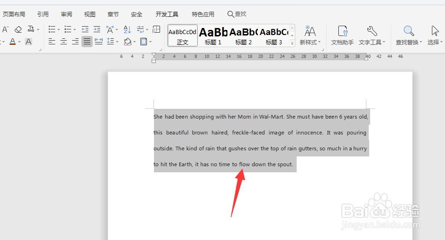Switch to the 特色应用 tab
The height and width of the screenshot is (240, 445).
click(203, 14)
